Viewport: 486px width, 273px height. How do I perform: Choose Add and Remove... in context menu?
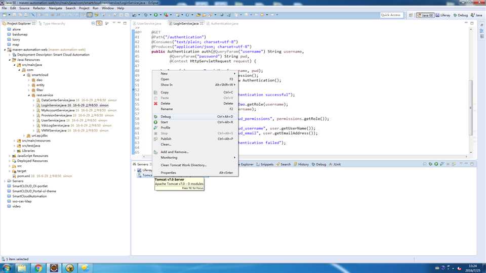[x=195, y=152]
